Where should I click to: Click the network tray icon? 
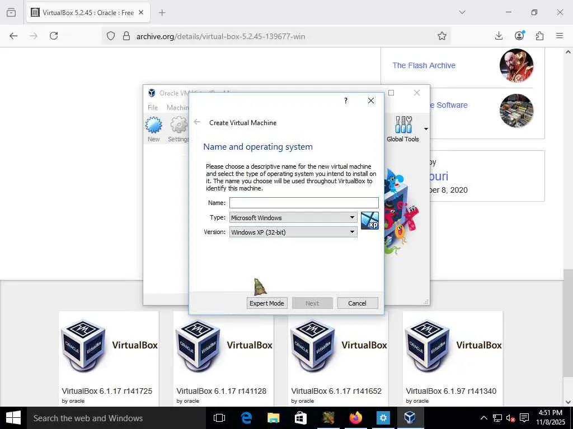[x=497, y=418]
